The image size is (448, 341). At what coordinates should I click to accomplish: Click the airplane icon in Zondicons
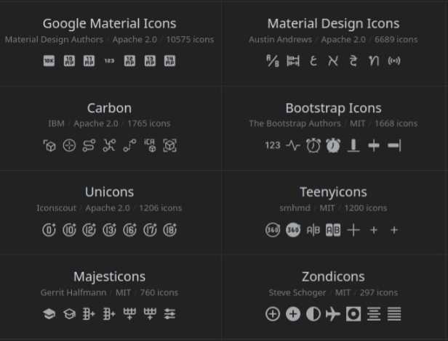(x=333, y=314)
